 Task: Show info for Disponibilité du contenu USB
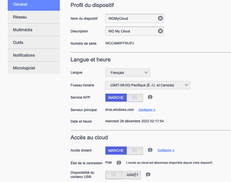click(x=148, y=174)
